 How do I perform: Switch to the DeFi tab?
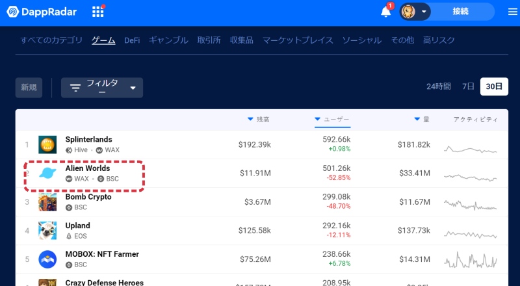[x=132, y=40]
